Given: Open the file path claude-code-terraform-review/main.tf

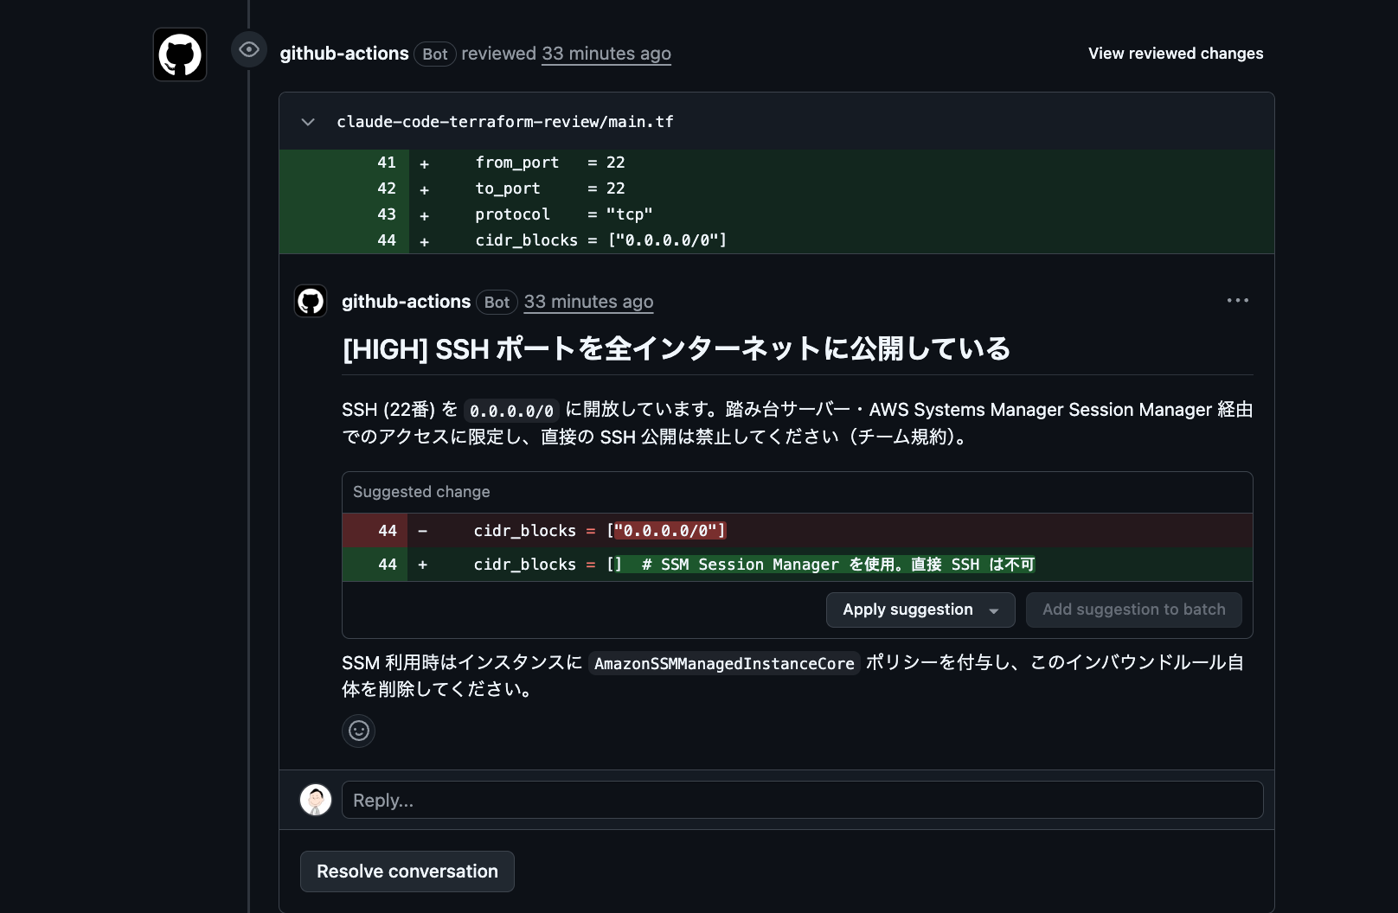Looking at the screenshot, I should [x=505, y=122].
